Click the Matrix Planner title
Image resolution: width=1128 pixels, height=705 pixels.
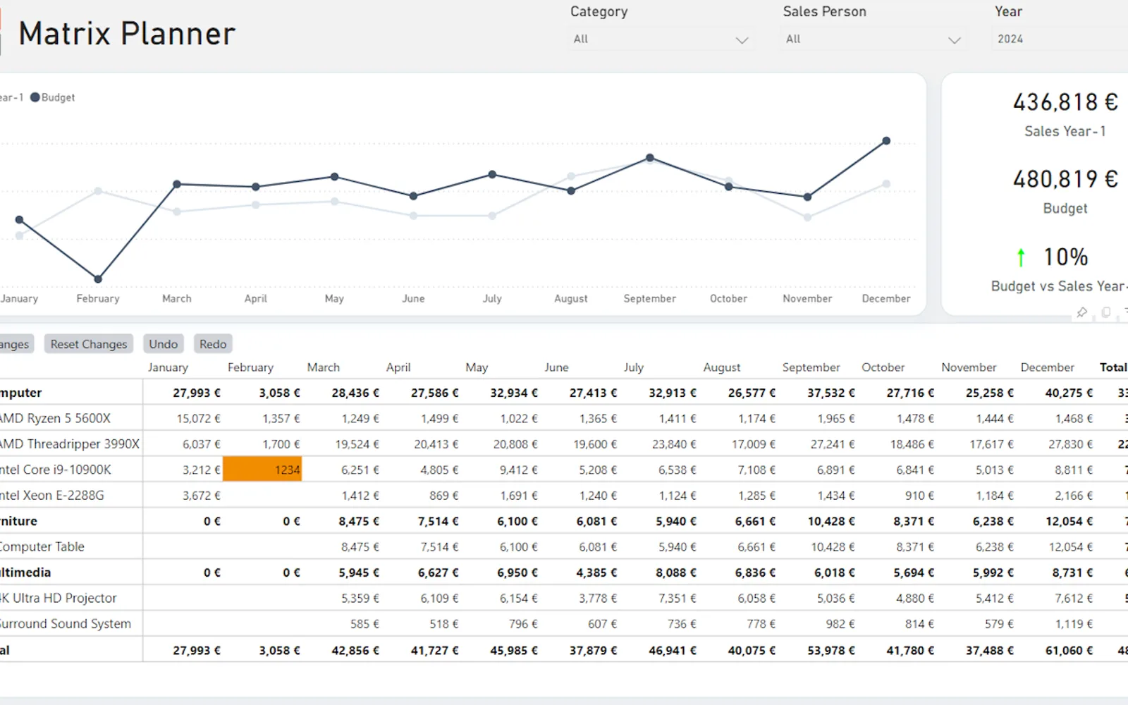click(127, 34)
